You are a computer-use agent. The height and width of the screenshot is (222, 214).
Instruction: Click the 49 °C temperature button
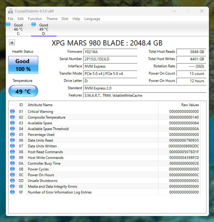(23, 91)
